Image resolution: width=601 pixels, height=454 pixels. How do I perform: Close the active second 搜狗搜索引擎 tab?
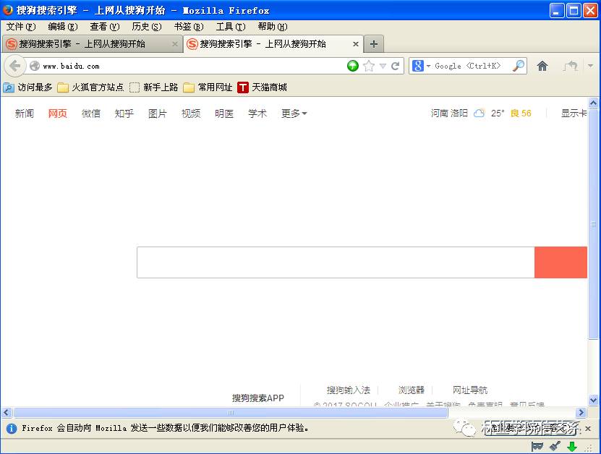[x=356, y=44]
